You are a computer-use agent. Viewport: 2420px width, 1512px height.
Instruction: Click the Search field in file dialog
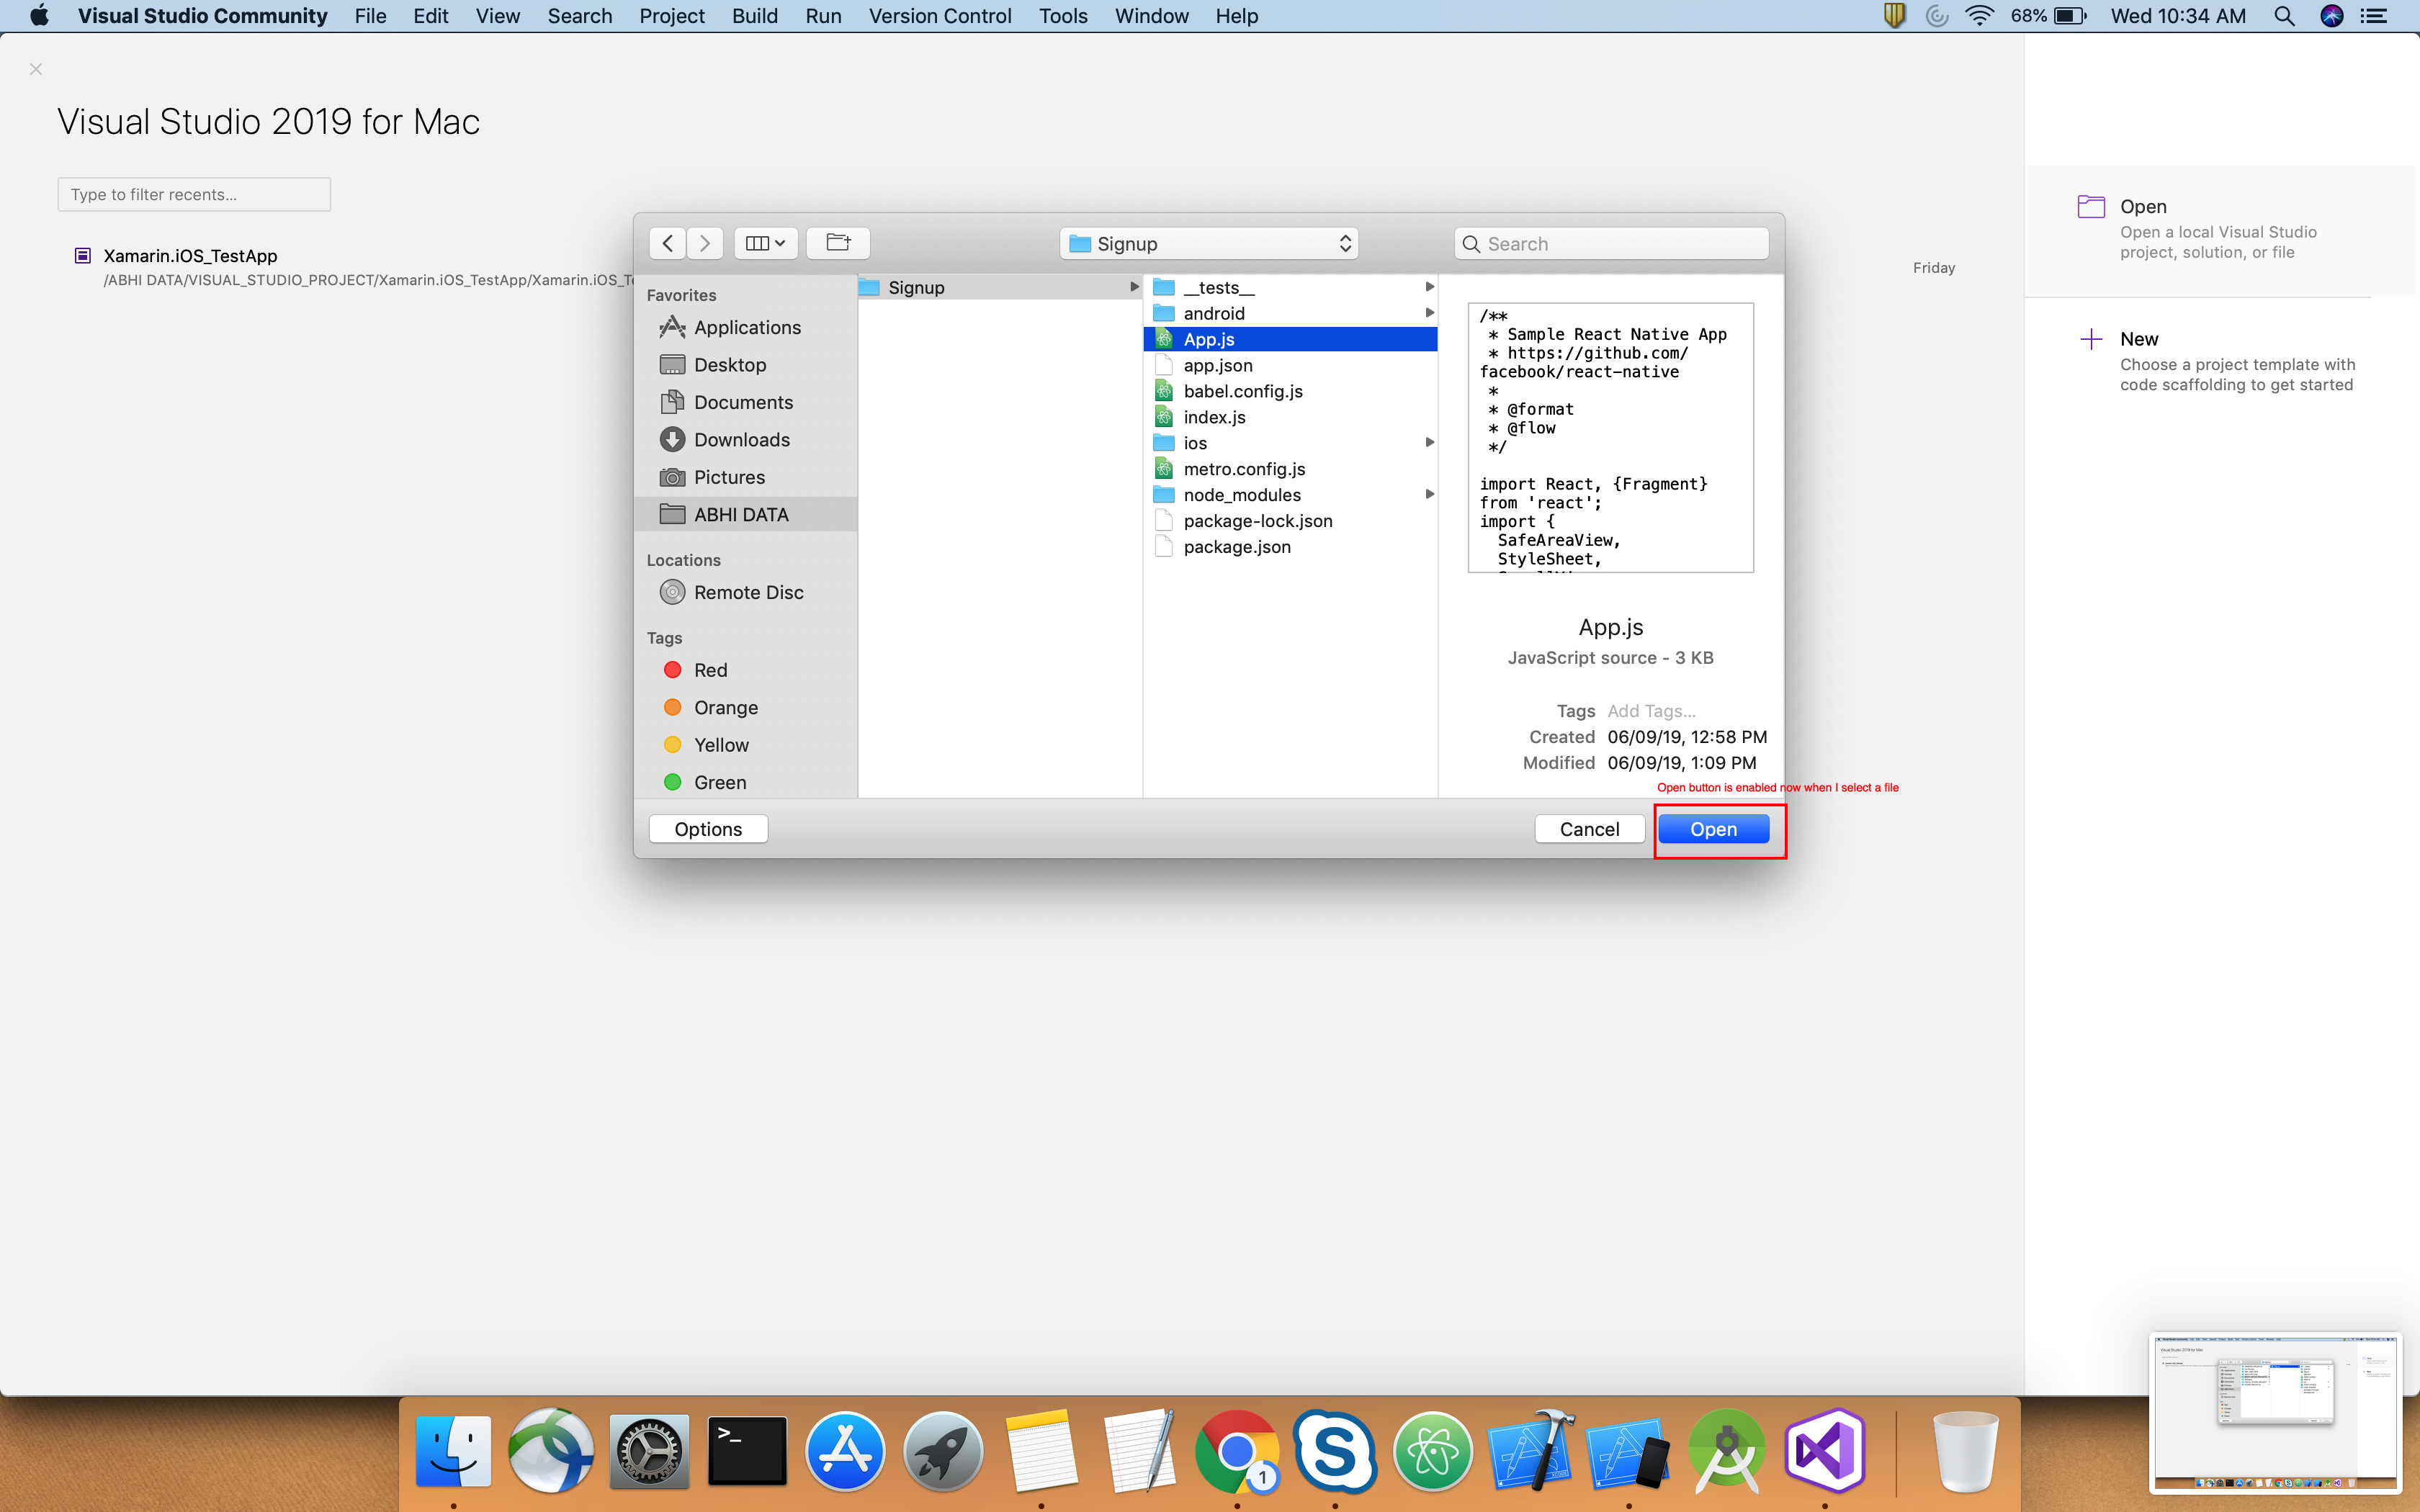(x=1611, y=243)
